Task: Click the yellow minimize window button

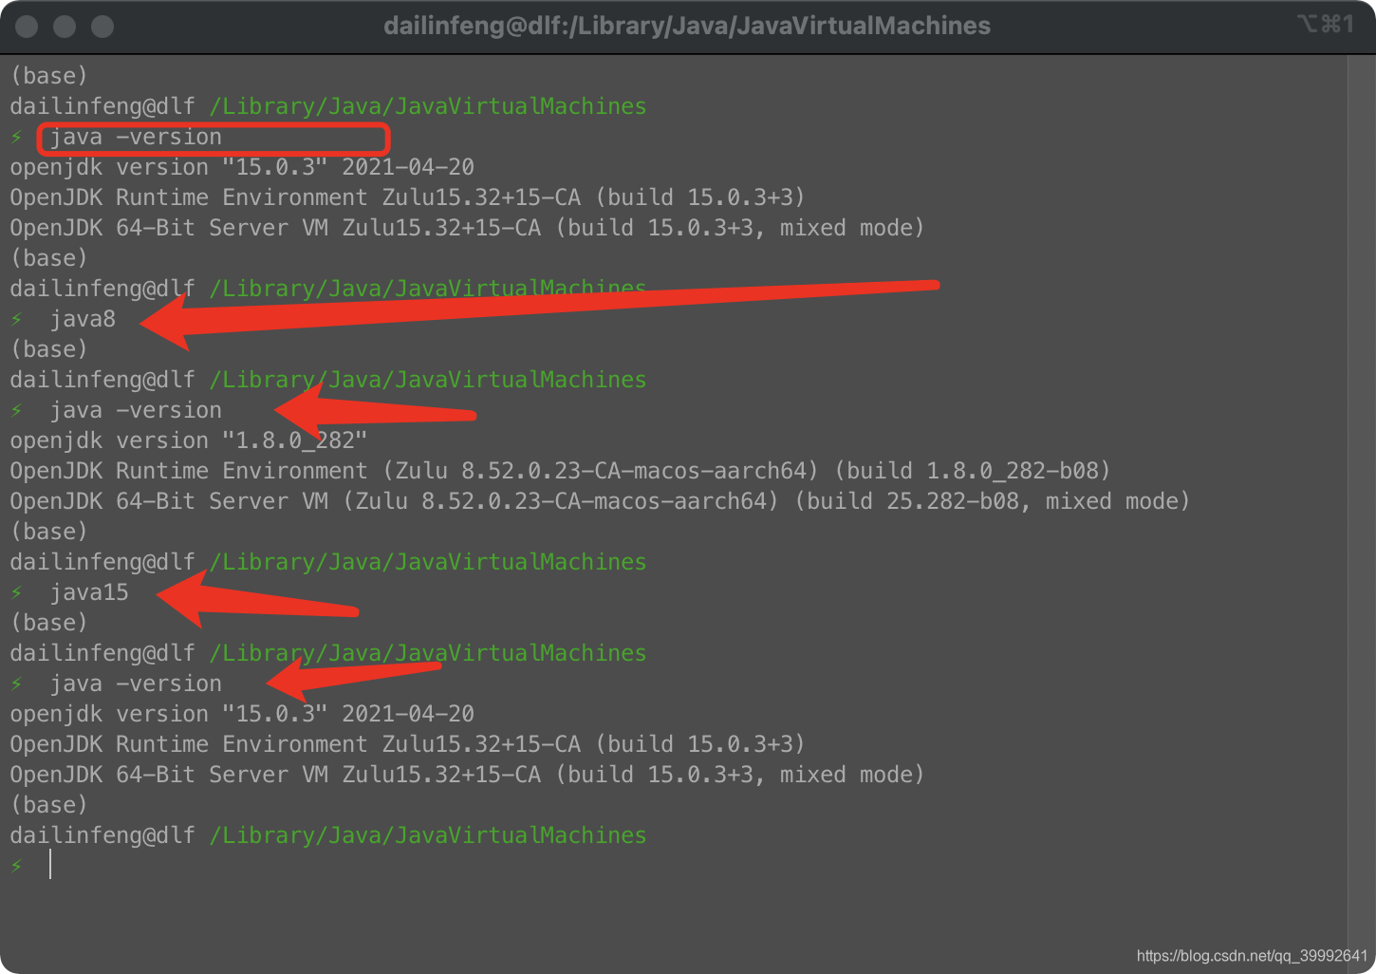Action: coord(65,27)
